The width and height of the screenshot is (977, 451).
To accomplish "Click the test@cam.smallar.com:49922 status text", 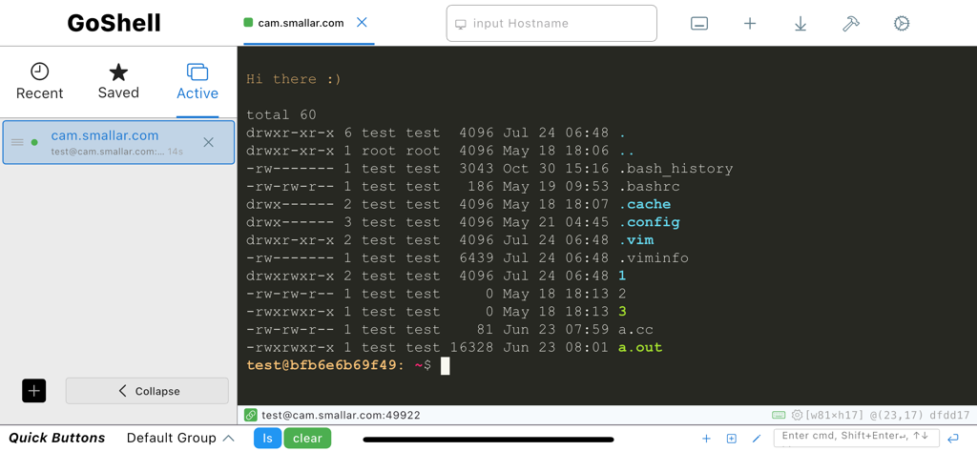I will point(341,415).
